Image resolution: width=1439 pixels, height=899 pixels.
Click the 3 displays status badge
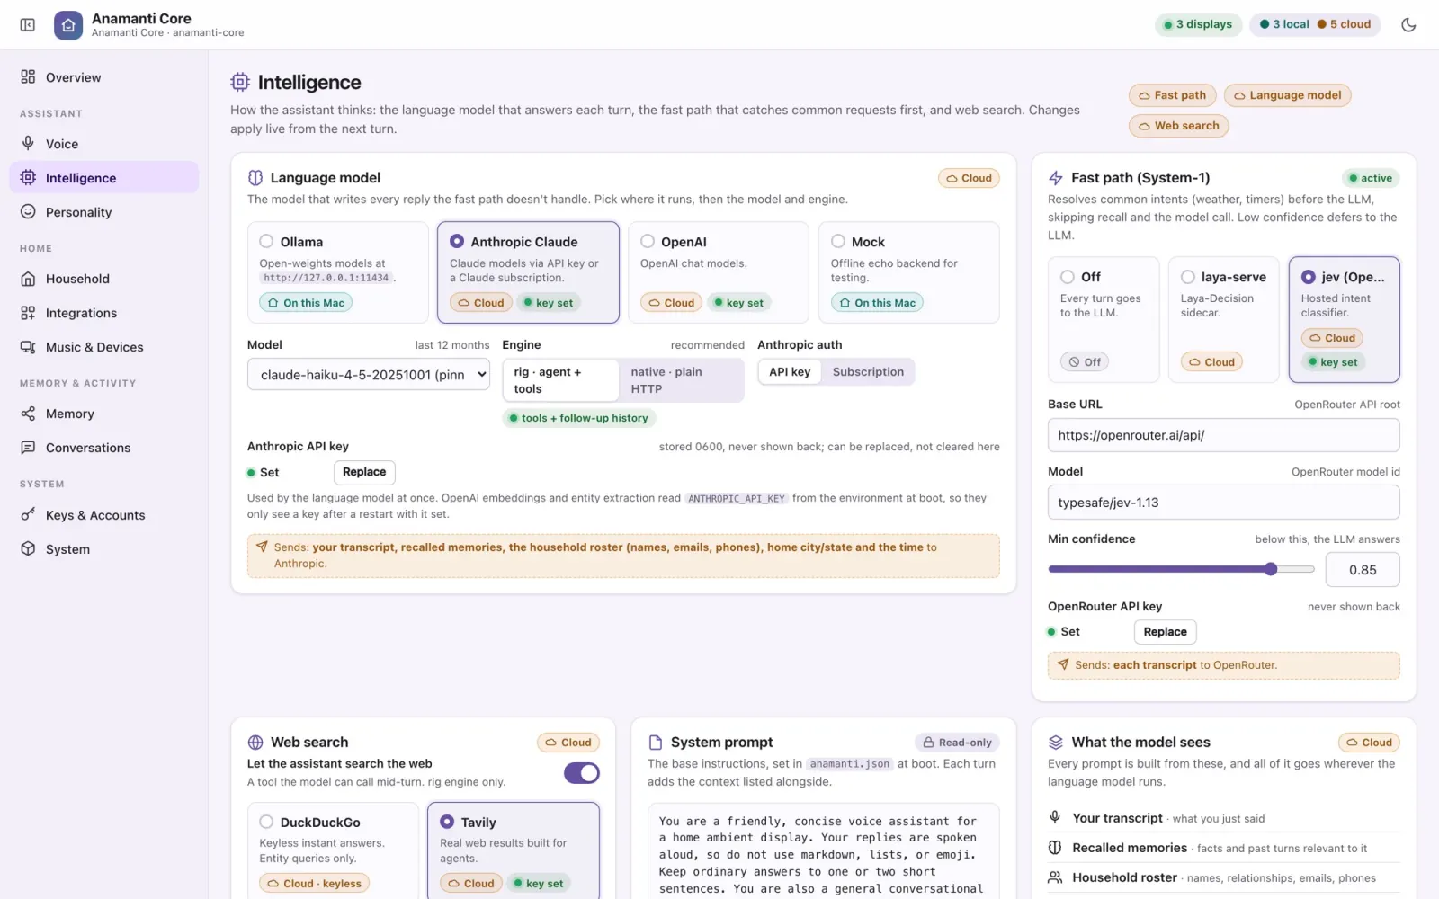[1198, 24]
